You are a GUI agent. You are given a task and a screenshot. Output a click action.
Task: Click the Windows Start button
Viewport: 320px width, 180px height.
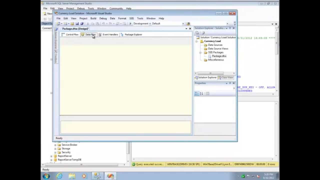pyautogui.click(x=46, y=176)
